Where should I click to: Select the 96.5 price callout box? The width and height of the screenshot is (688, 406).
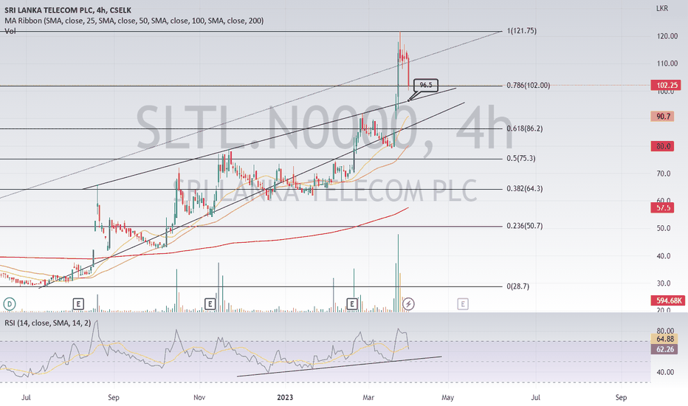[x=426, y=85]
